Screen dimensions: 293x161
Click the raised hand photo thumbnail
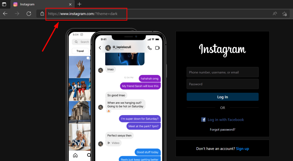point(80,67)
